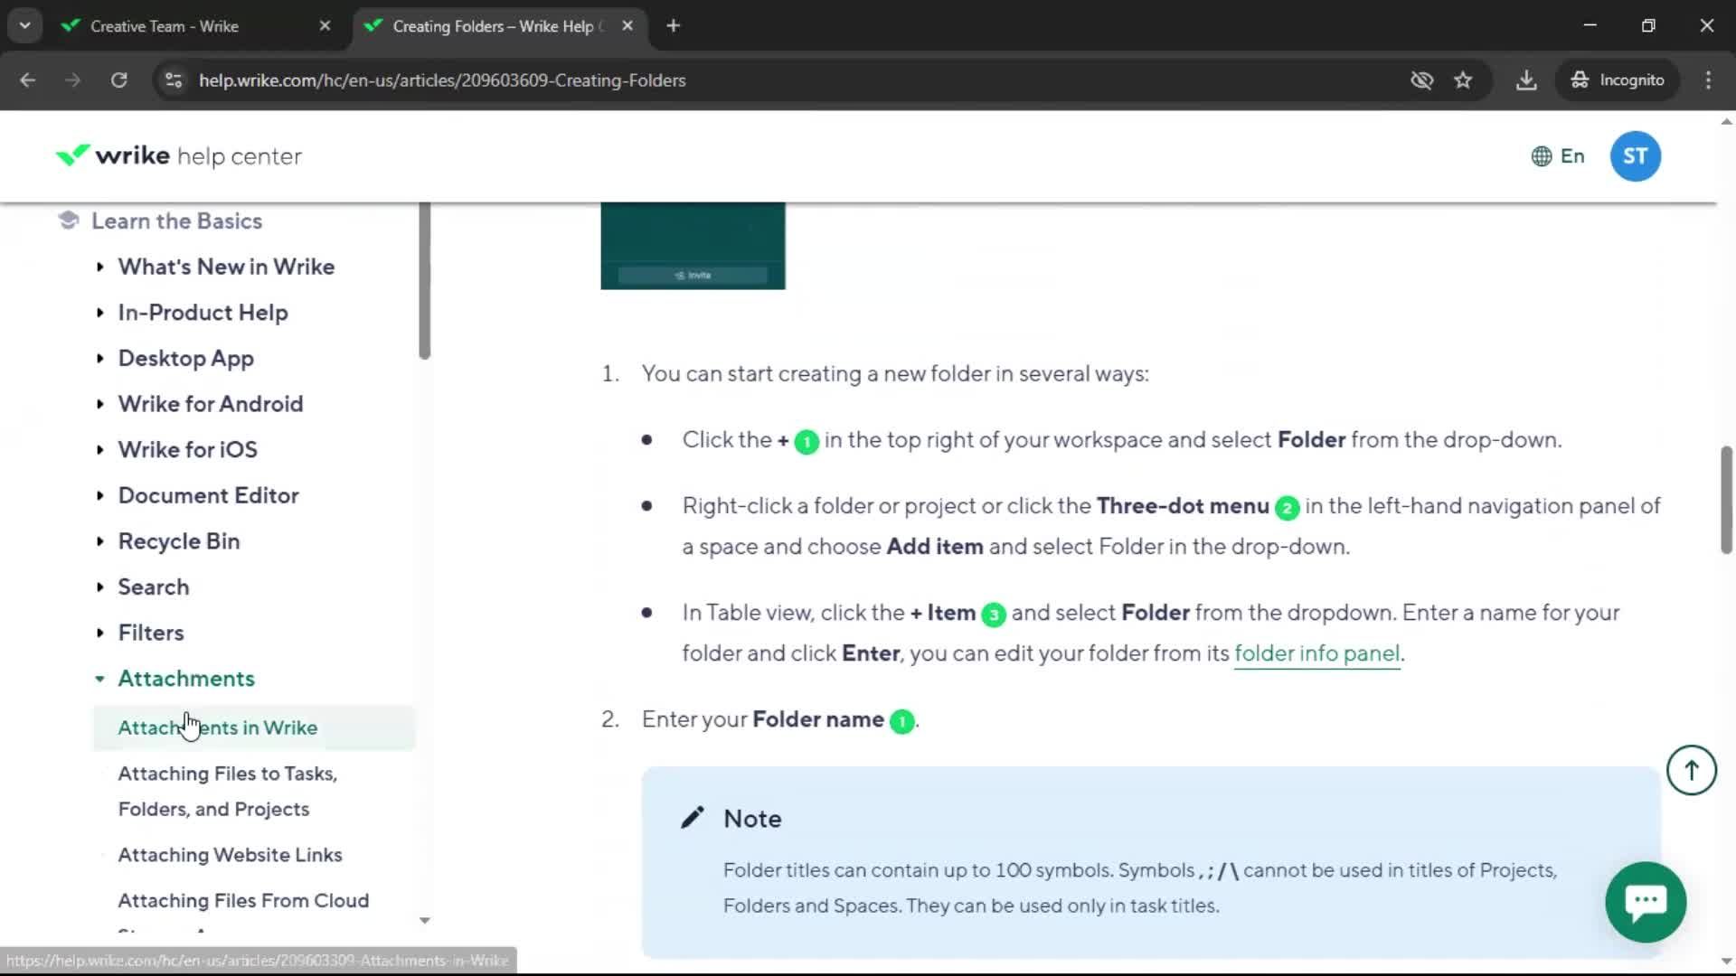Click 'You can start creating a new folder' text
Image resolution: width=1736 pixels, height=976 pixels.
[x=895, y=374]
